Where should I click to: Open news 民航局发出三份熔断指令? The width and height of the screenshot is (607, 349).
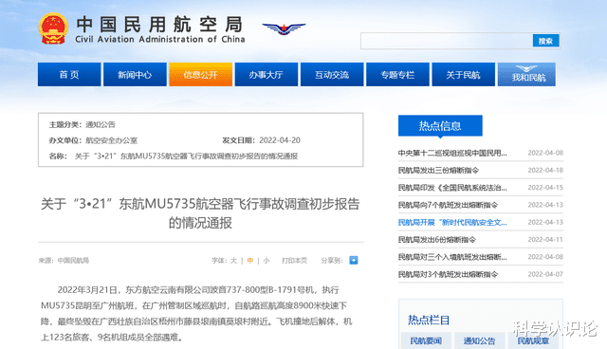[x=438, y=171]
